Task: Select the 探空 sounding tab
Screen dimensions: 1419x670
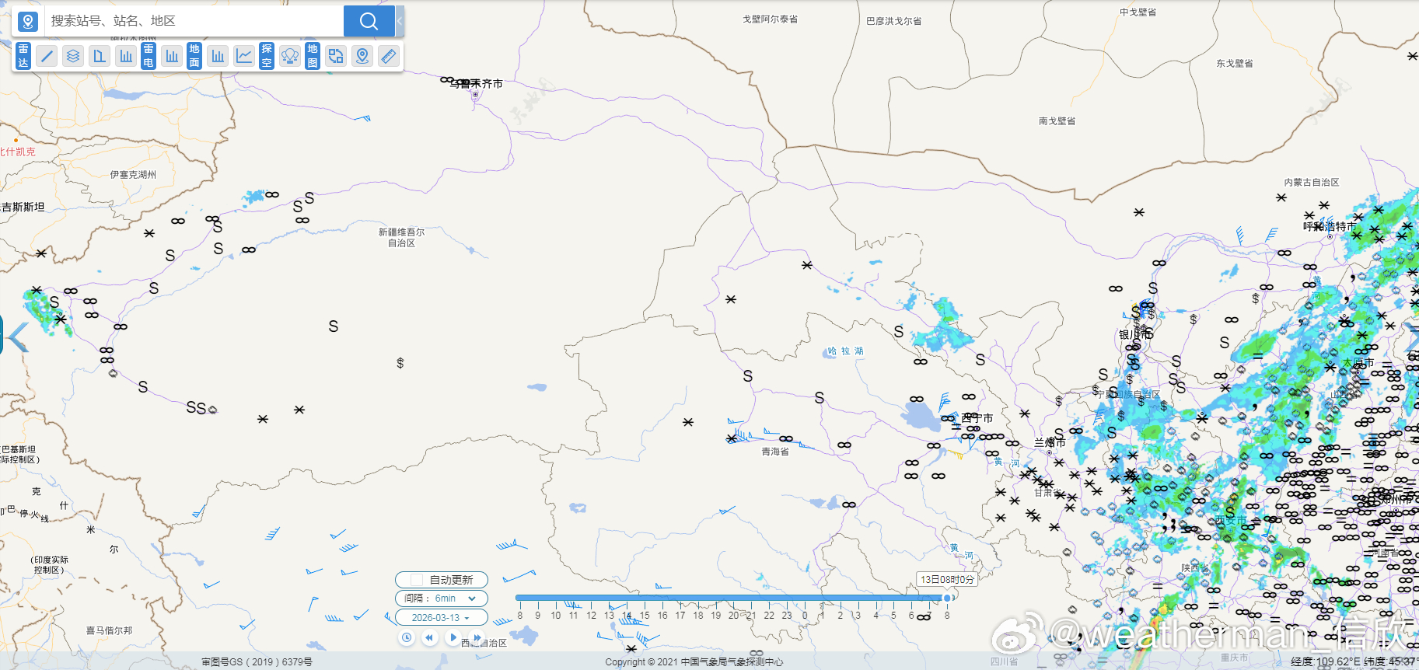Action: (267, 56)
